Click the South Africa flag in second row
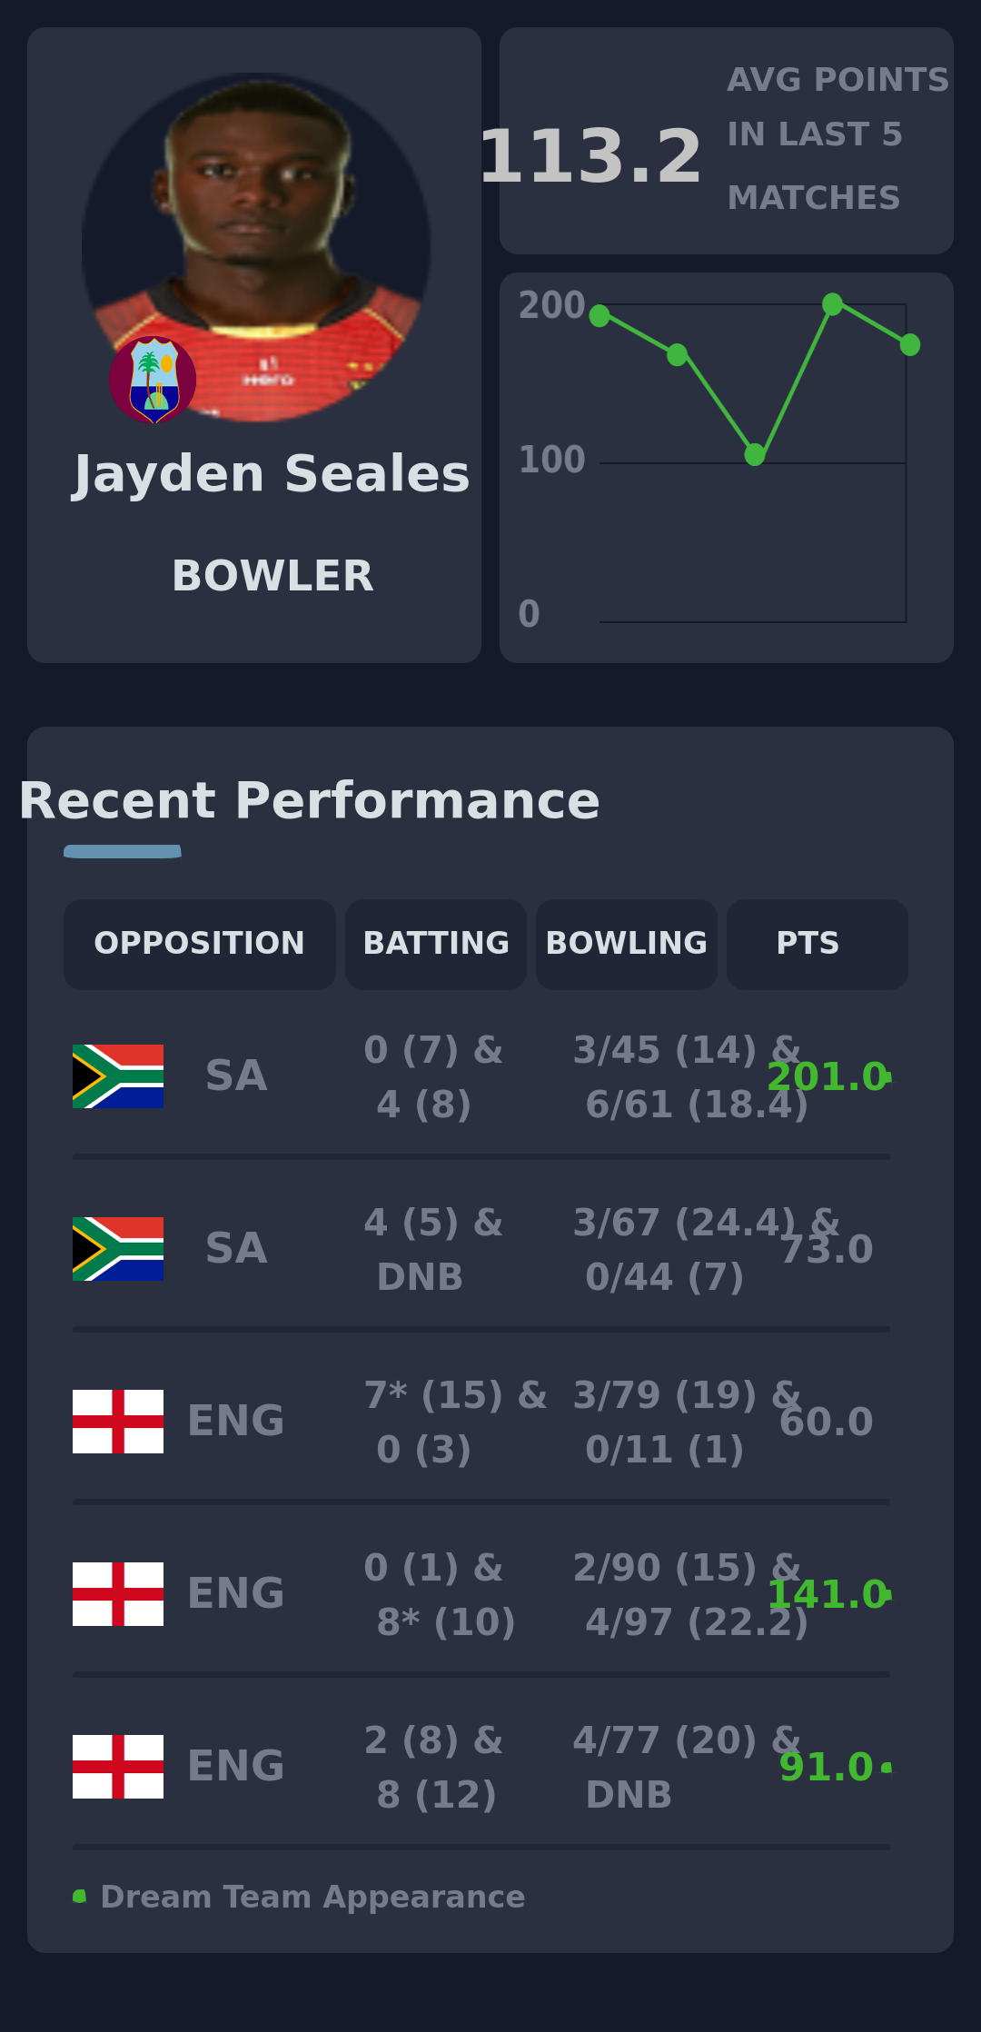Screen dimensions: 981x2032 118,1249
